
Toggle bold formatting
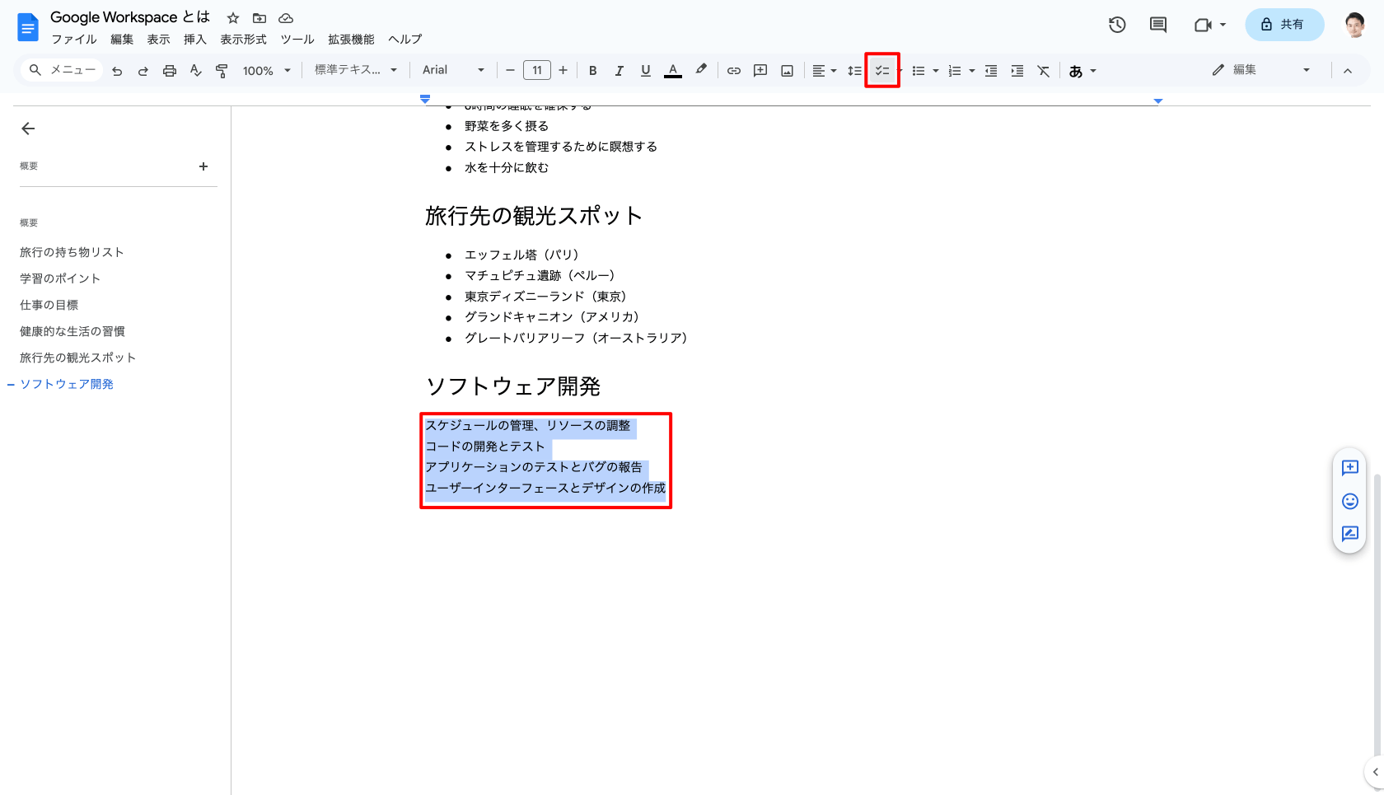(592, 71)
